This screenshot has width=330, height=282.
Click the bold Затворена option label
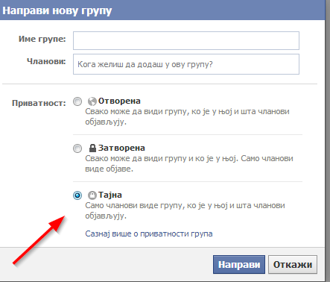[x=121, y=148]
